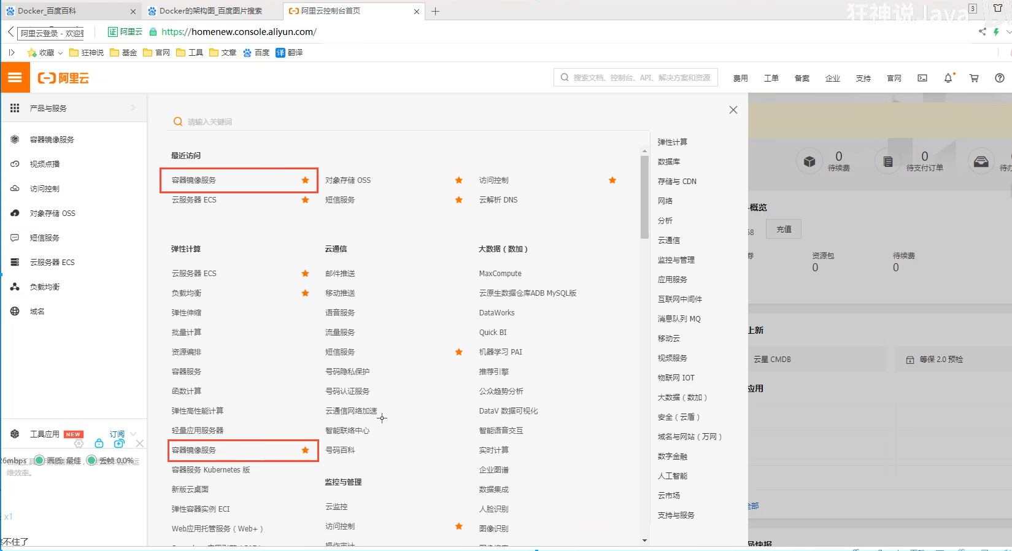Jump to 数据库 in the category list
Viewport: 1012px width, 551px height.
pyautogui.click(x=669, y=161)
